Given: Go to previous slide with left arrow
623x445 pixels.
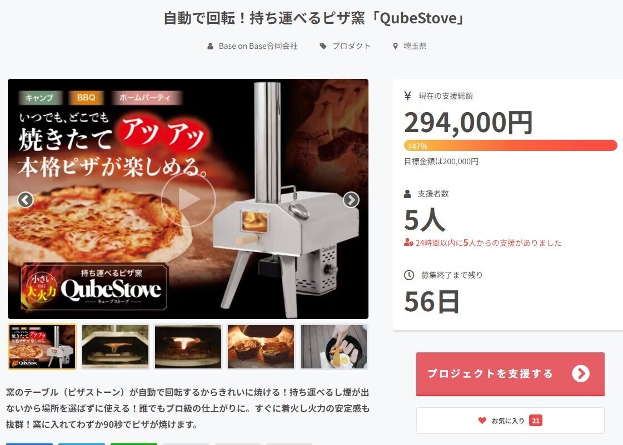Looking at the screenshot, I should tap(26, 200).
